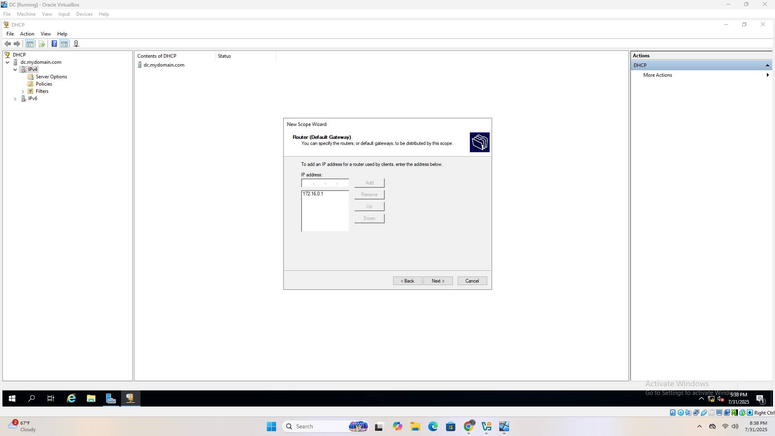Click the IP address input field
The width and height of the screenshot is (775, 436).
[325, 183]
